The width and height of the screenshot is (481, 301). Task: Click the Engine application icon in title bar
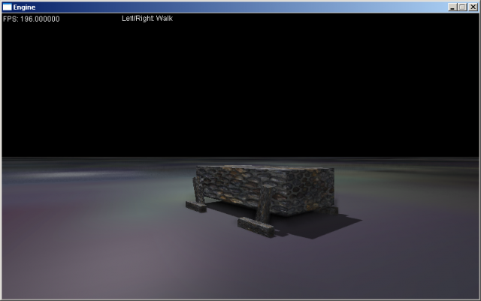[x=8, y=7]
